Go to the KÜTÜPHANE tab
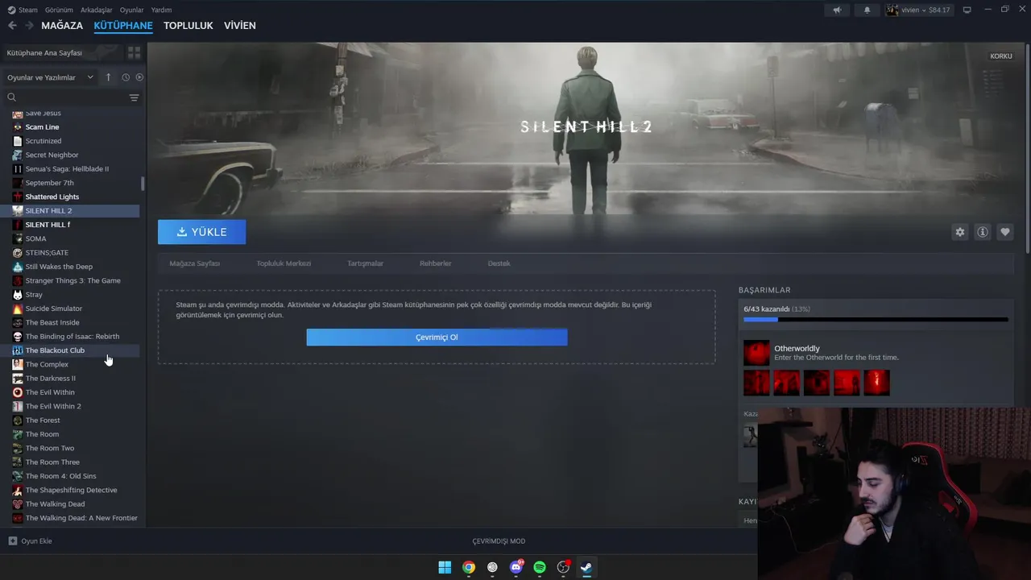This screenshot has width=1031, height=580. click(123, 26)
